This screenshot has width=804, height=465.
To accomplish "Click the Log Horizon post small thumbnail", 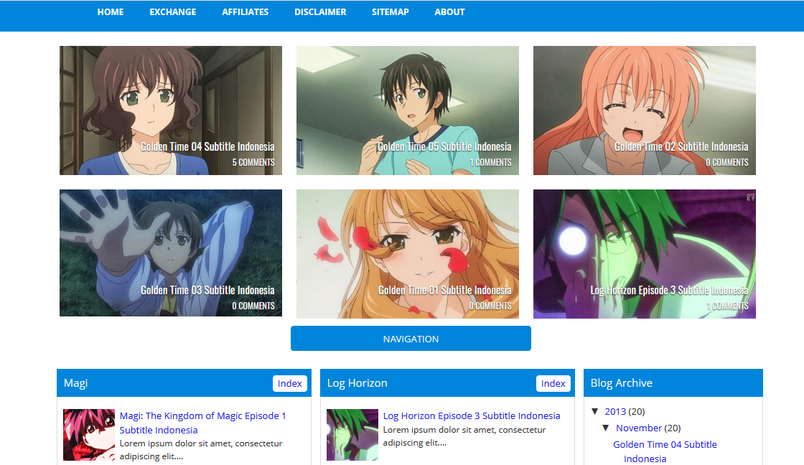I will (x=352, y=435).
